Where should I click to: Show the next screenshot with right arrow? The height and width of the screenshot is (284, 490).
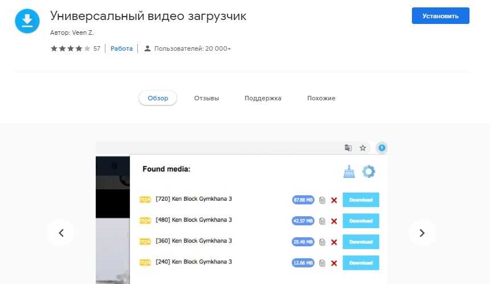coord(422,233)
